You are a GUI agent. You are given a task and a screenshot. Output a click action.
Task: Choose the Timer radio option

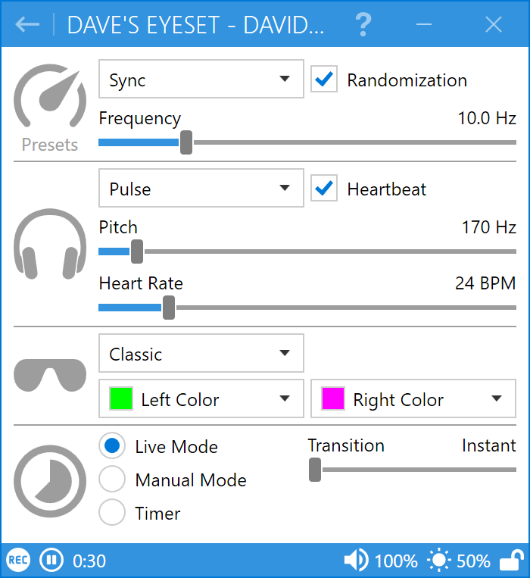(x=112, y=513)
